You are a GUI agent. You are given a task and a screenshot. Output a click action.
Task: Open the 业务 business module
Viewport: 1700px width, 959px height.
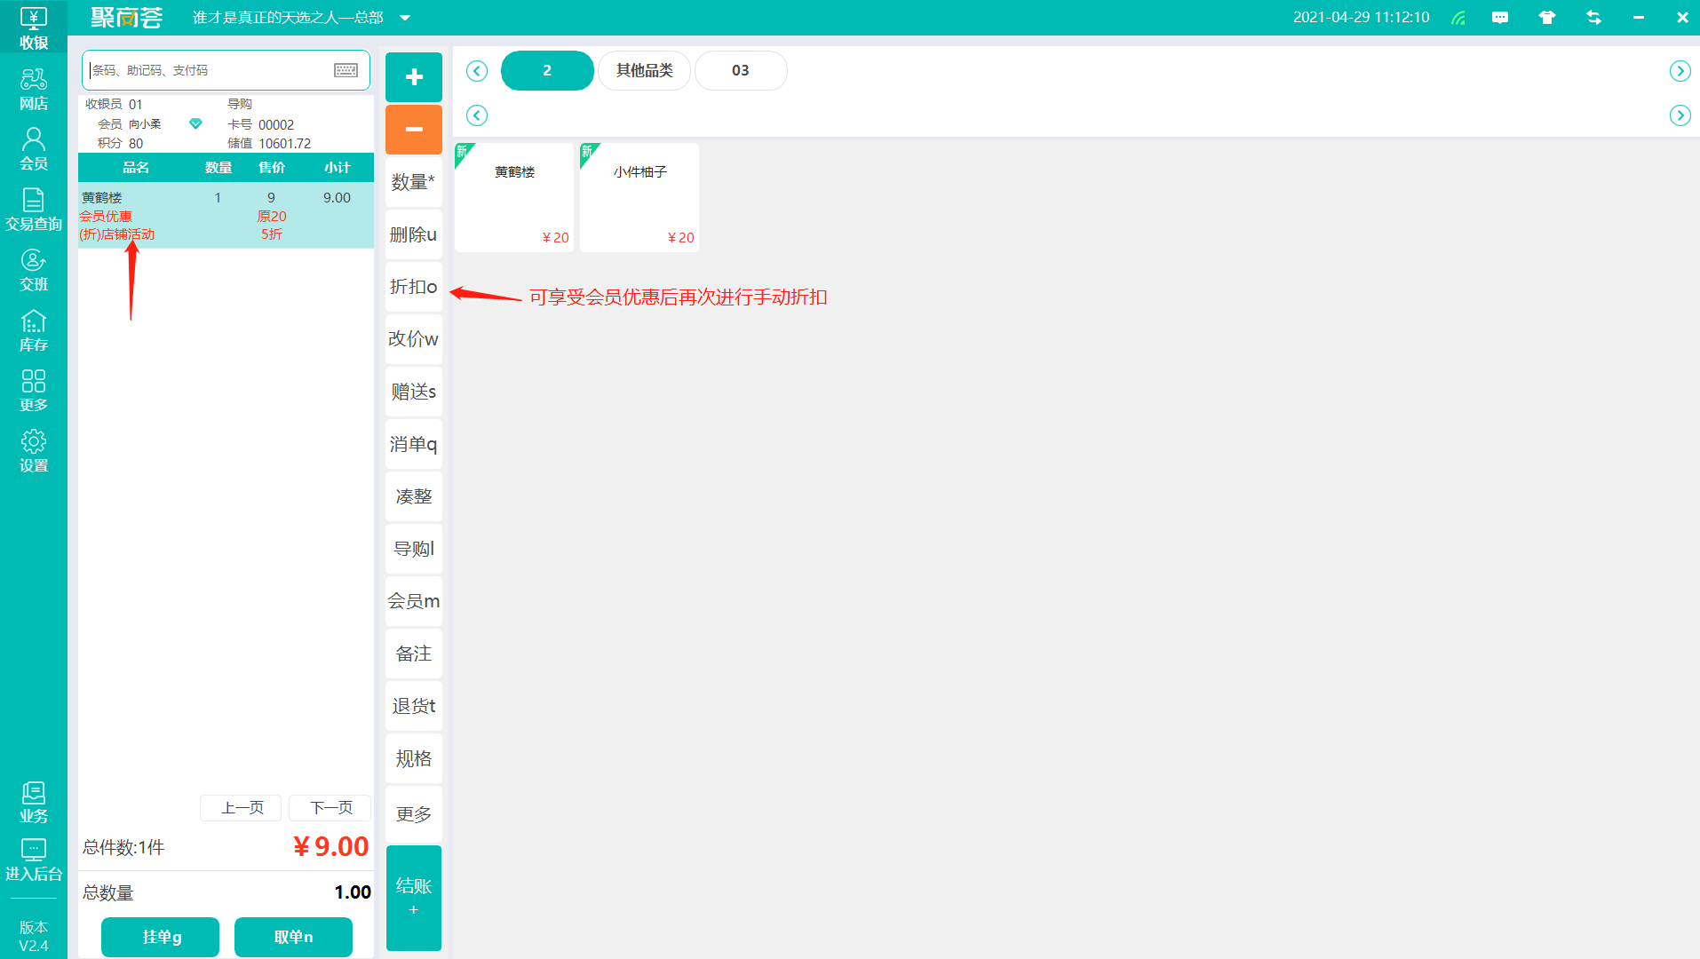[x=33, y=802]
